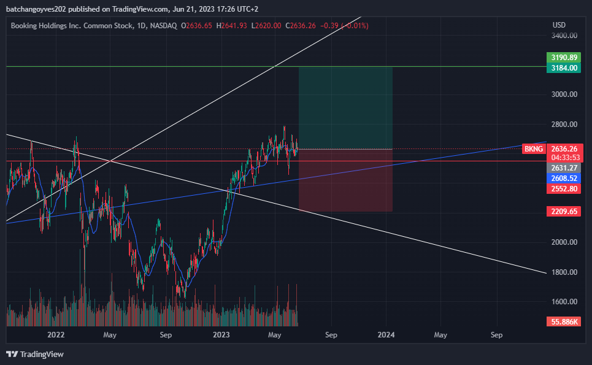Click the red 2552.80 price tag
The image size is (592, 365).
click(564, 189)
